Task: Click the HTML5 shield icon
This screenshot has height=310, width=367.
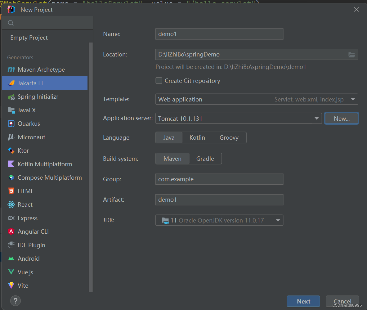Action: point(11,191)
